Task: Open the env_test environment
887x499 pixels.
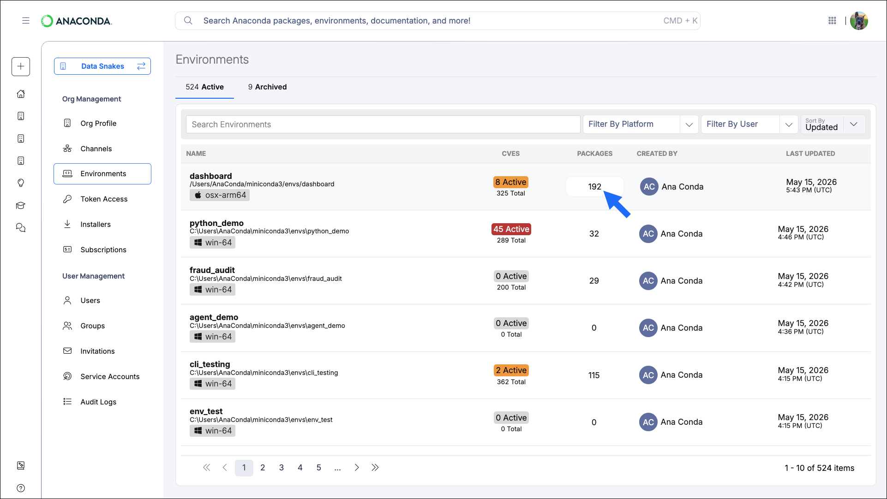Action: [206, 411]
